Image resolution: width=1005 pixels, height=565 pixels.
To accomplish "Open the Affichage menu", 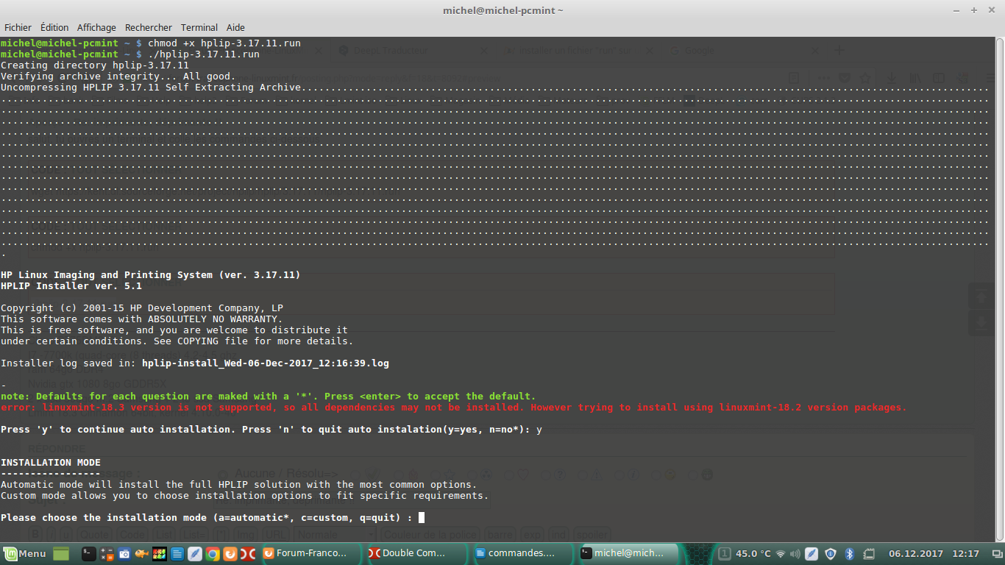I will pyautogui.click(x=96, y=27).
